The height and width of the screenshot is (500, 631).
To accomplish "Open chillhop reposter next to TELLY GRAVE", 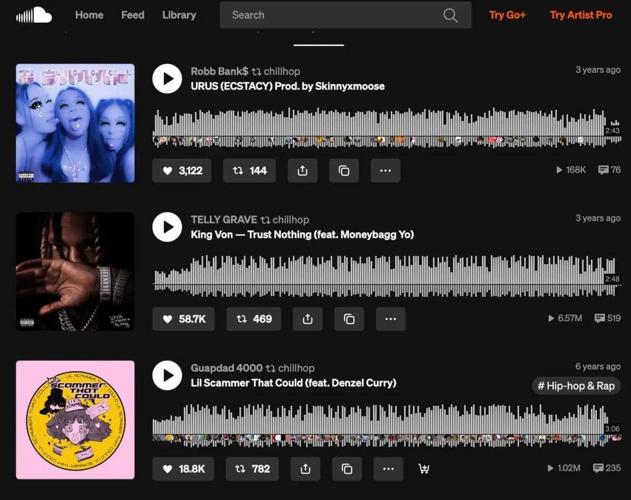I will pyautogui.click(x=291, y=219).
